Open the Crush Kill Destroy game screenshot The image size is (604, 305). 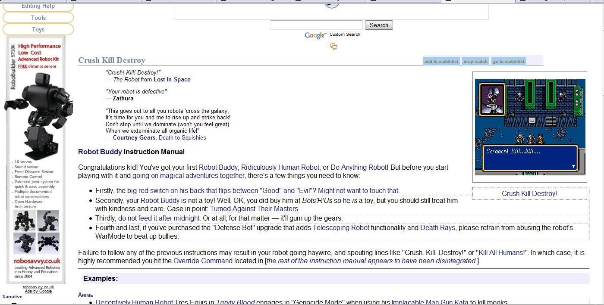tap(530, 127)
